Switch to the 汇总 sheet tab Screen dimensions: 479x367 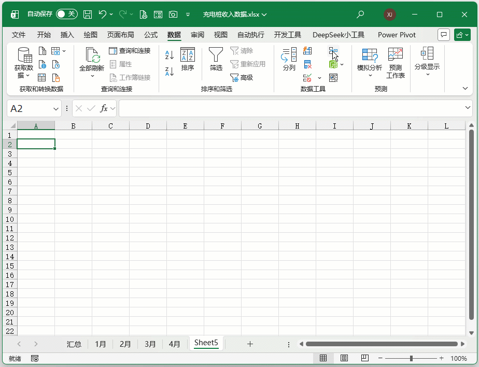point(74,344)
